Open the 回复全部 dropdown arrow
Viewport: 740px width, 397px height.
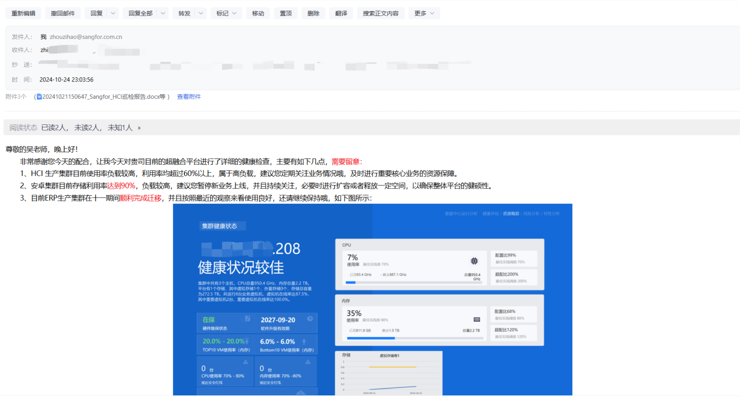click(x=162, y=12)
